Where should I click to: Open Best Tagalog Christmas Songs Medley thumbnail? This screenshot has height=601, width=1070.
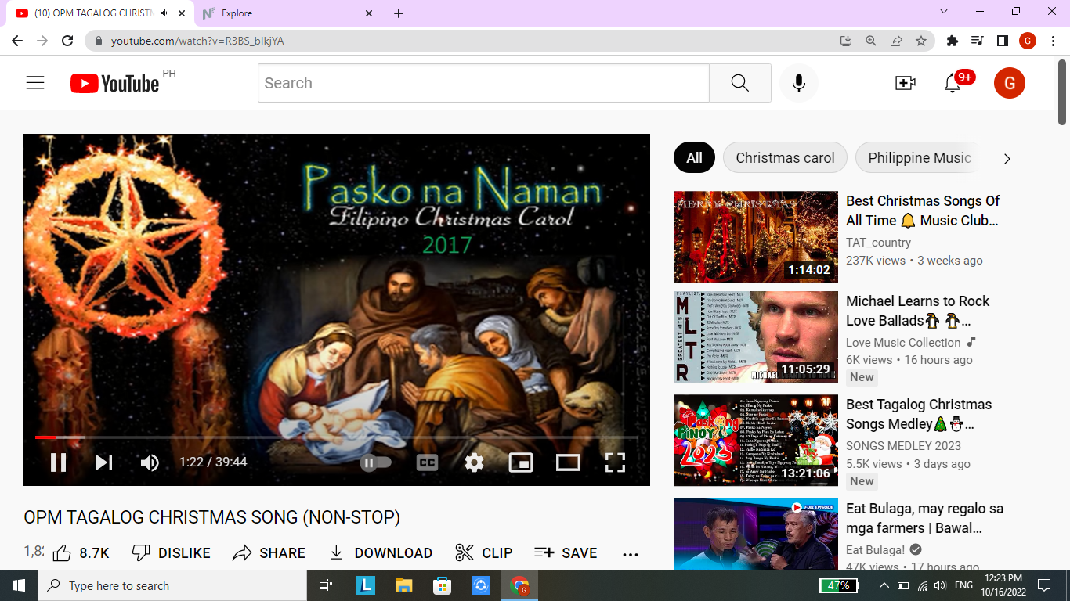756,441
